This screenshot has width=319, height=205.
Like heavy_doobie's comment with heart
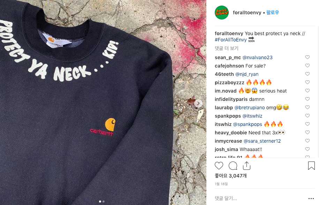tap(307, 133)
